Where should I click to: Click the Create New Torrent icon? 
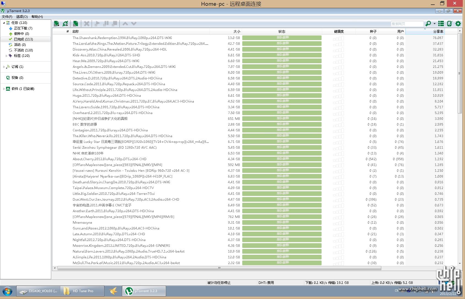click(75, 24)
